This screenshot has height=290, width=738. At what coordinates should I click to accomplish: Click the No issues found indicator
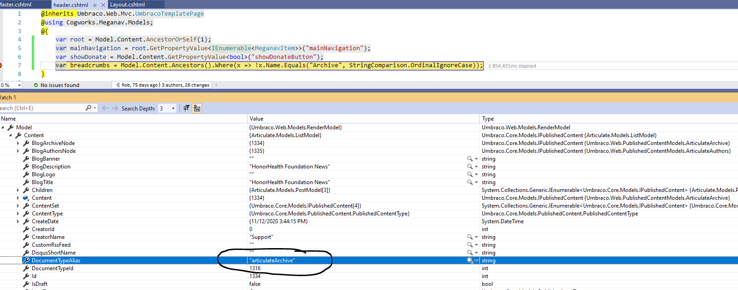pos(56,85)
